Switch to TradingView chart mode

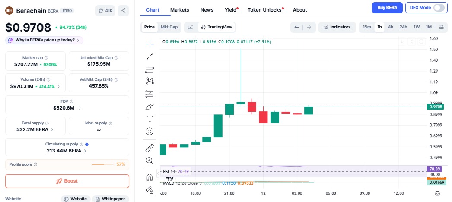click(216, 27)
